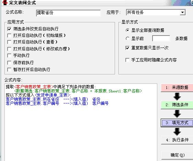Click the 条数据 count input box
This screenshot has height=161, width=193.
(161, 39)
